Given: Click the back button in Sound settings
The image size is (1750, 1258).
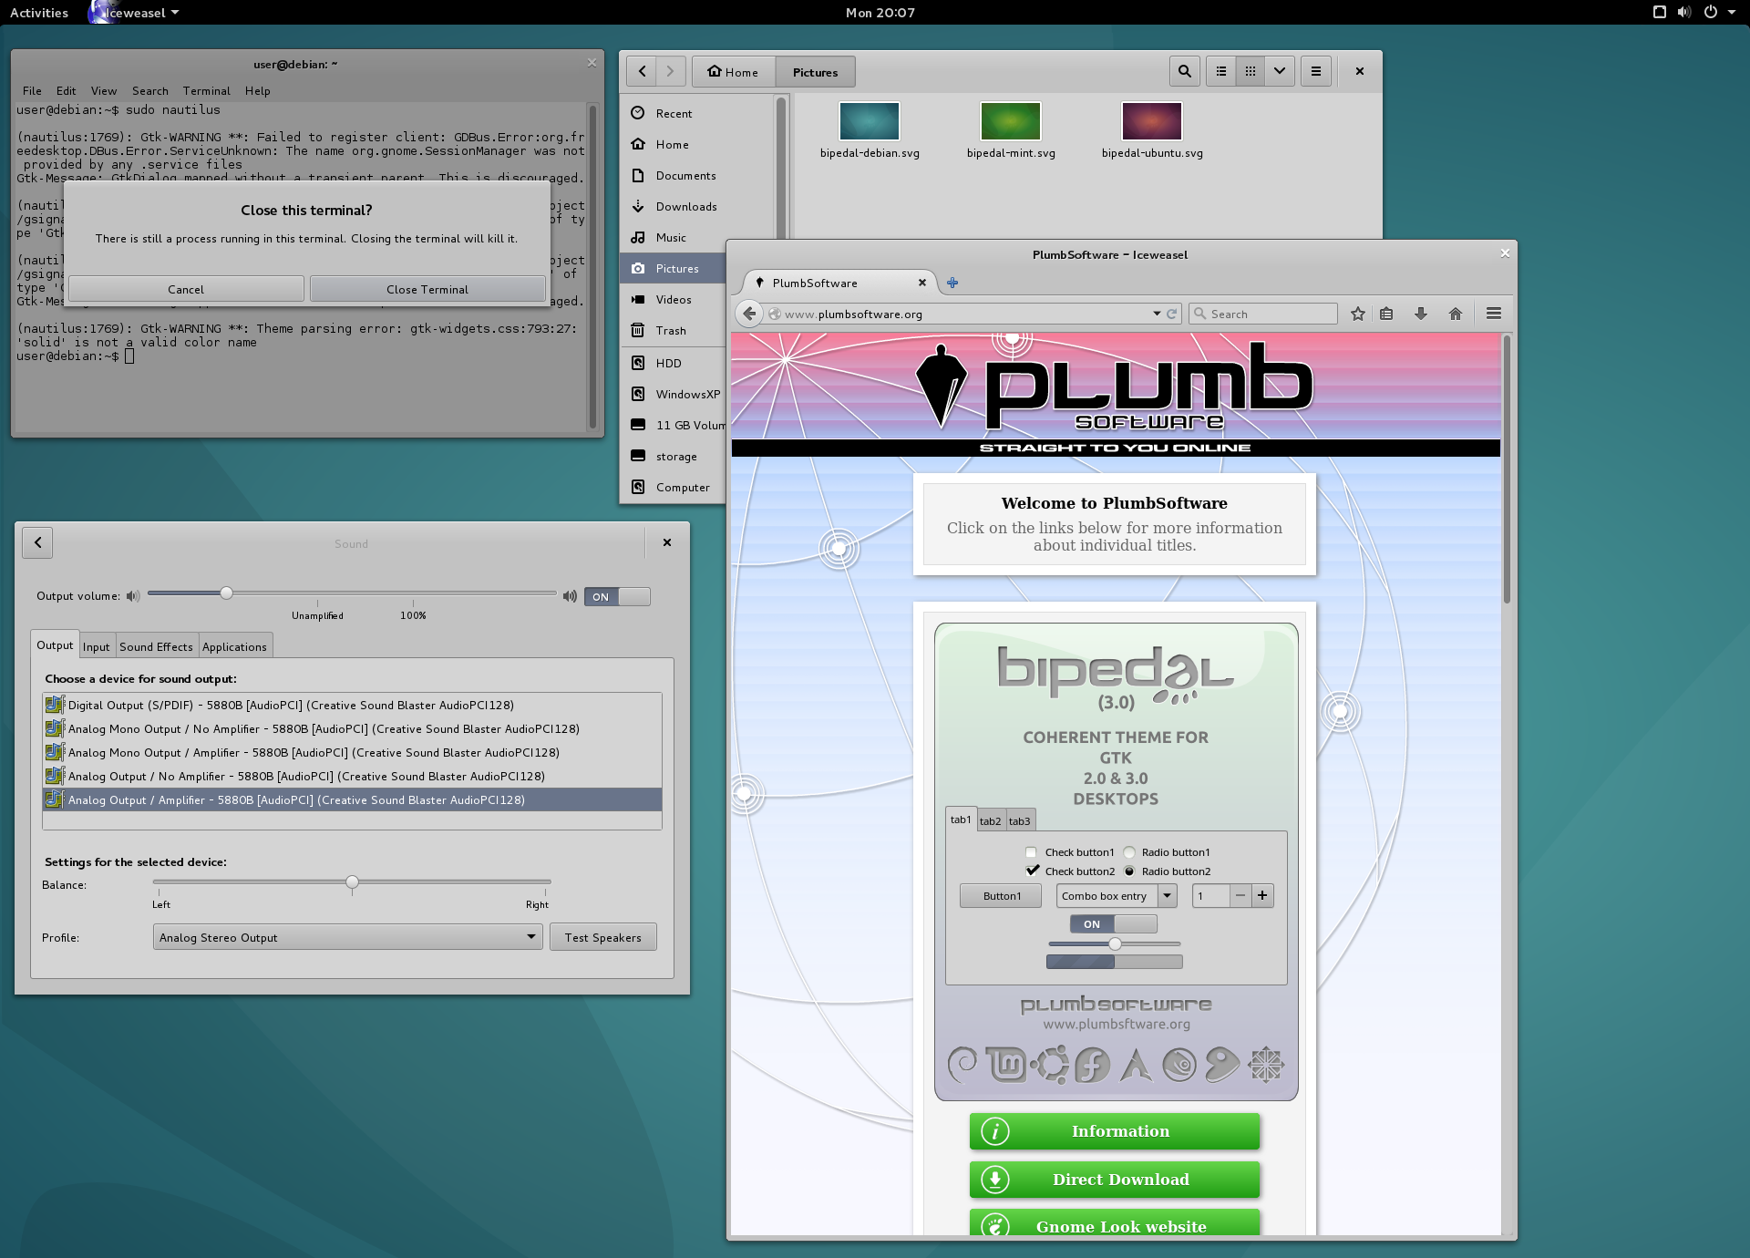Looking at the screenshot, I should (37, 542).
